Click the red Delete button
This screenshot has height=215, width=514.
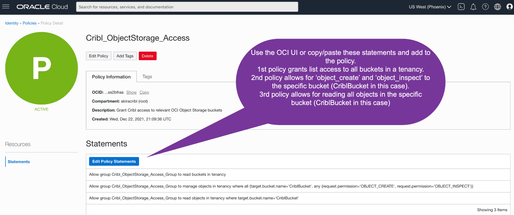coord(147,56)
